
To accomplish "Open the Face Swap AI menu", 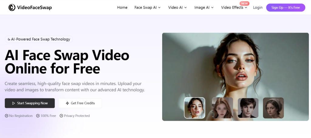I will coord(148,8).
